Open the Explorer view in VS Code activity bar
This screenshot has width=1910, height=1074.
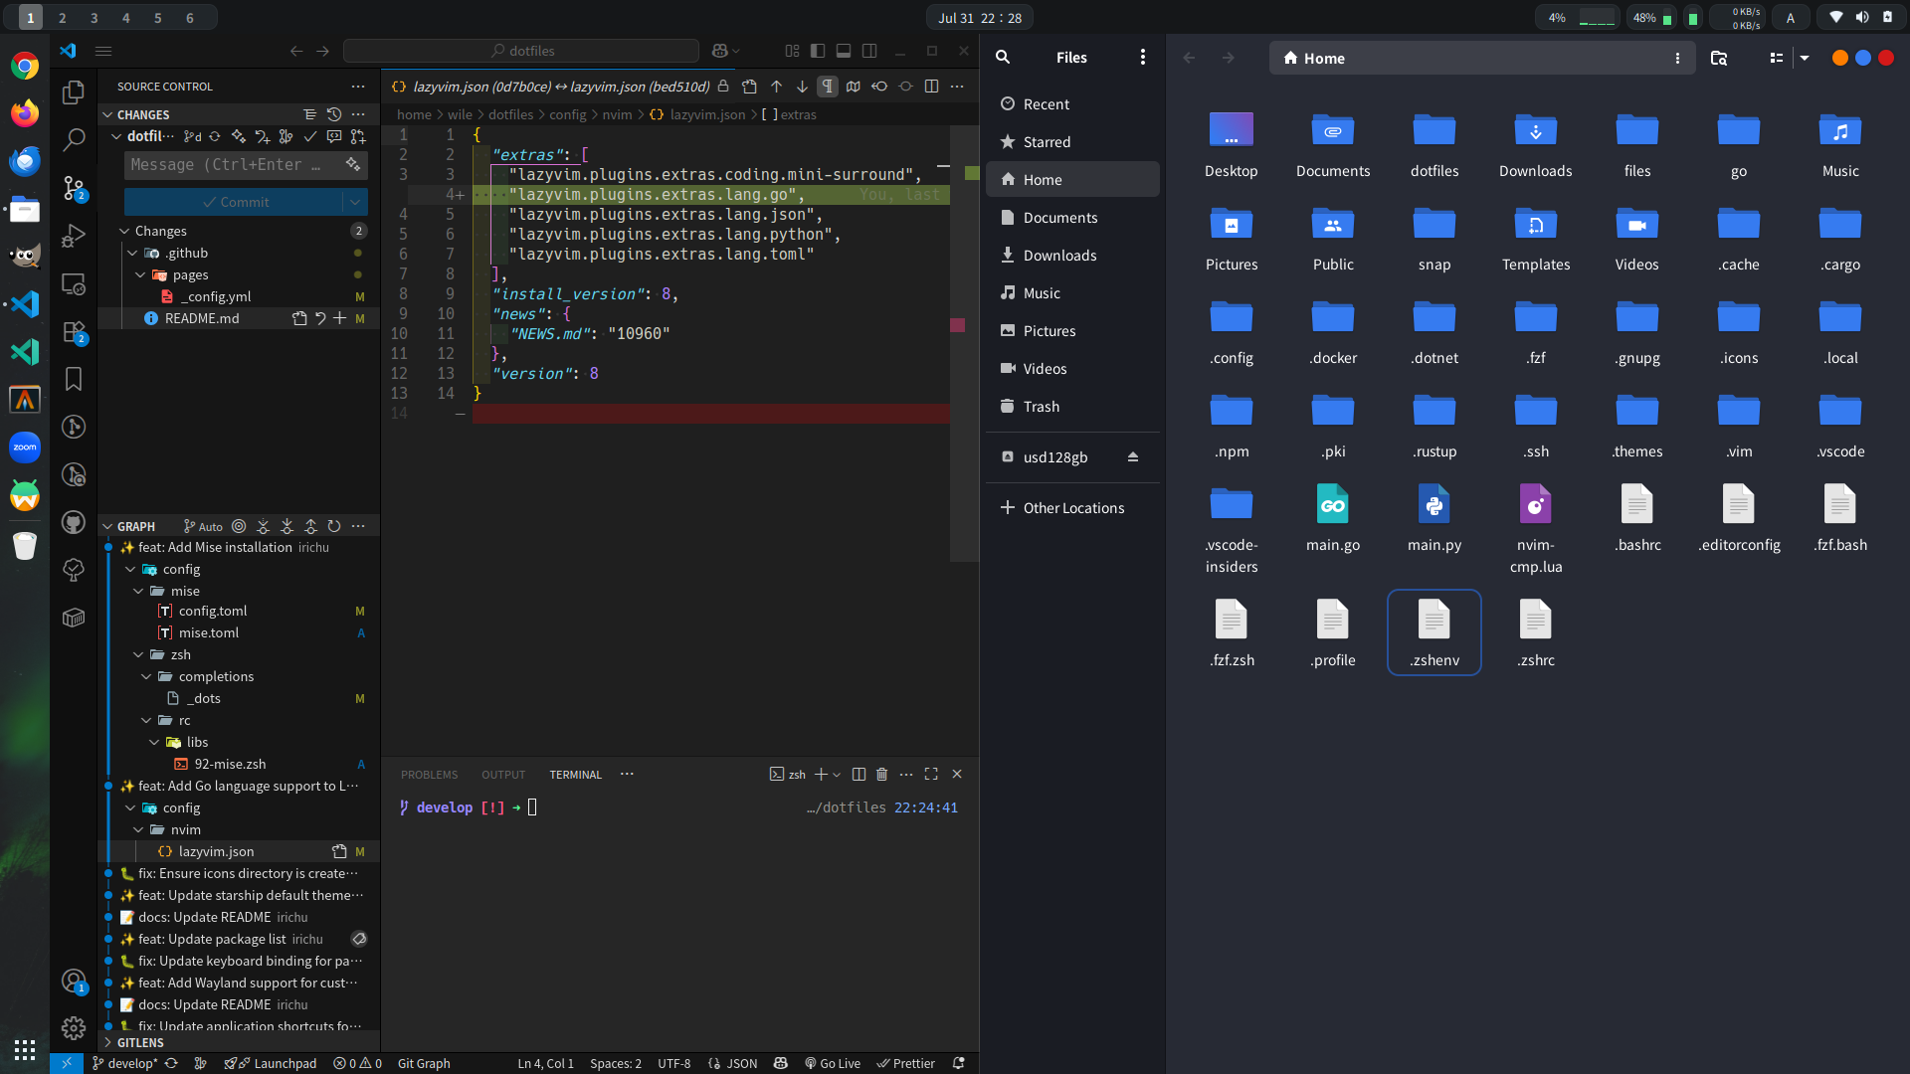coord(74,92)
